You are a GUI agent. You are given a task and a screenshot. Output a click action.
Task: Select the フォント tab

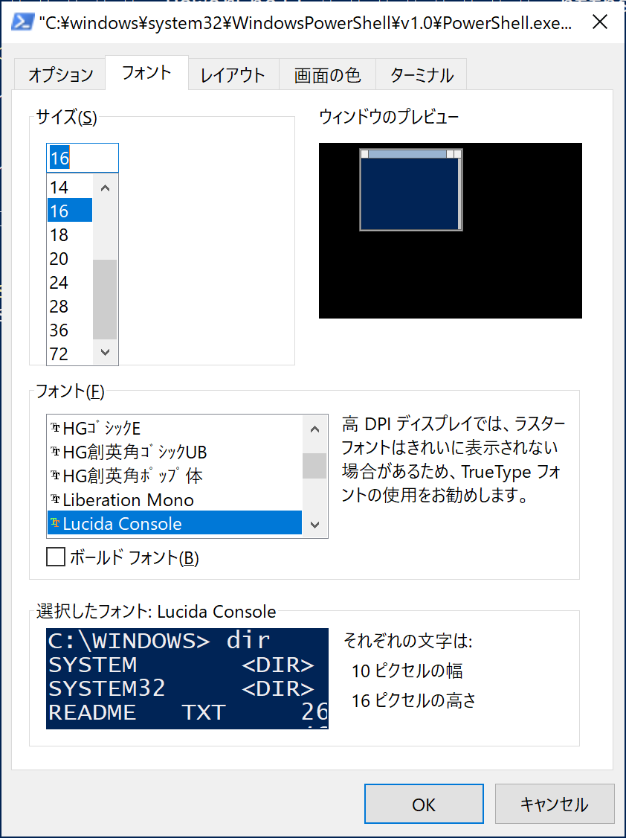point(146,72)
